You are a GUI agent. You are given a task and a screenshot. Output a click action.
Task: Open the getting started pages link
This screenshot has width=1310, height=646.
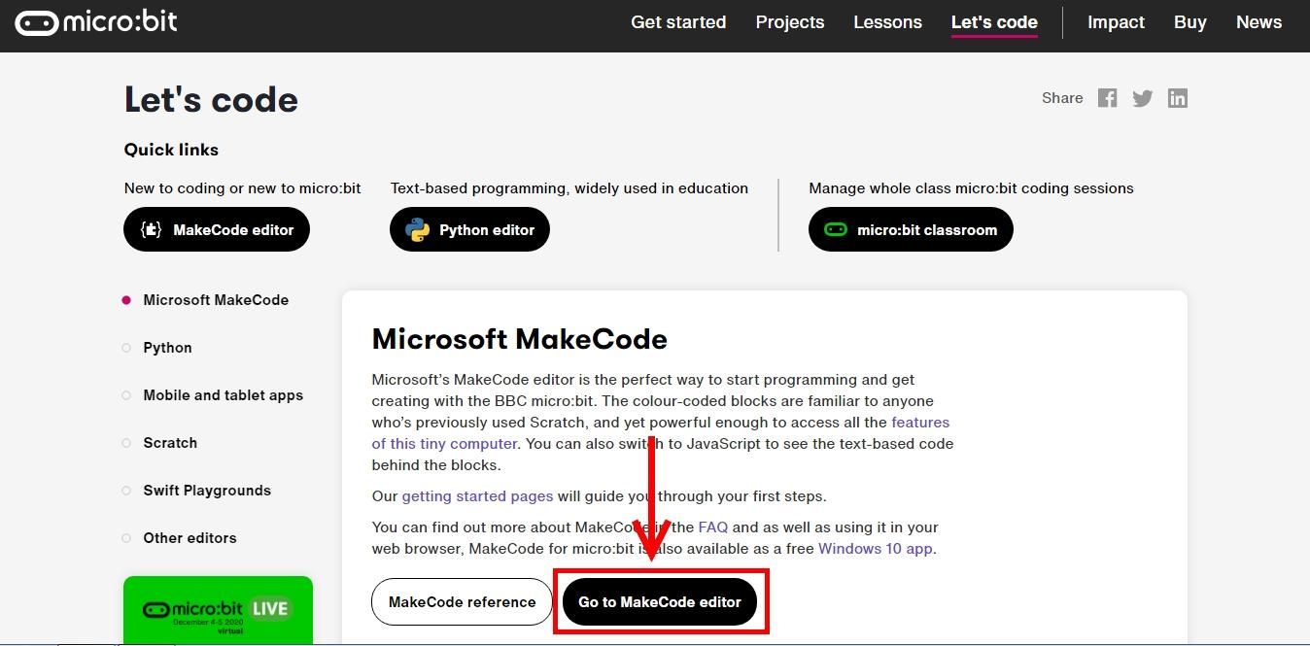click(477, 495)
